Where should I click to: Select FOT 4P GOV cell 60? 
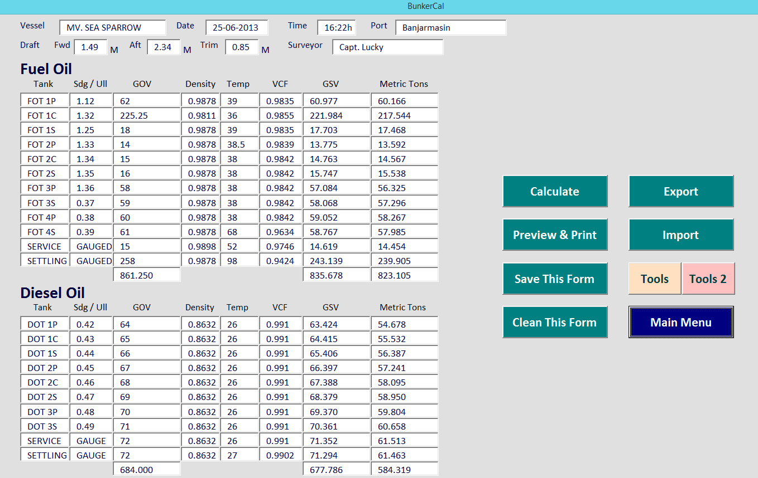coord(147,217)
